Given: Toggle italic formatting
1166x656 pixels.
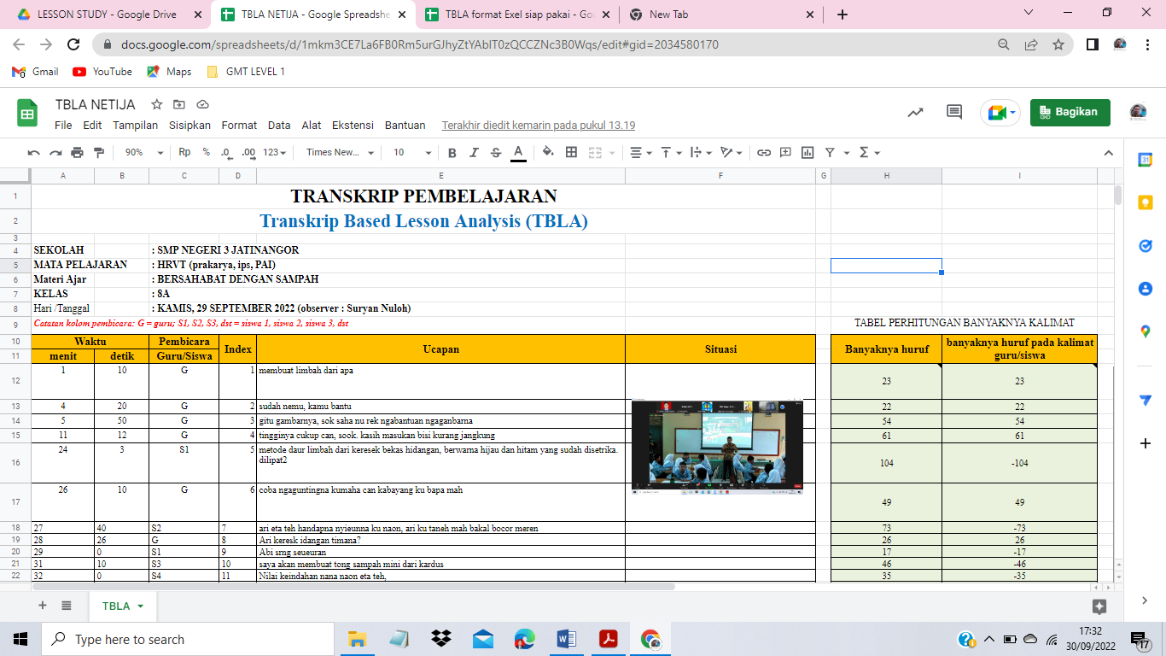Looking at the screenshot, I should coord(474,152).
